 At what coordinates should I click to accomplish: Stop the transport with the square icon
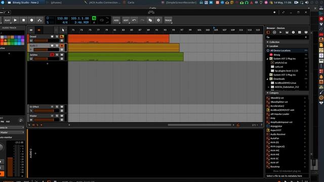pyautogui.click(x=24, y=20)
